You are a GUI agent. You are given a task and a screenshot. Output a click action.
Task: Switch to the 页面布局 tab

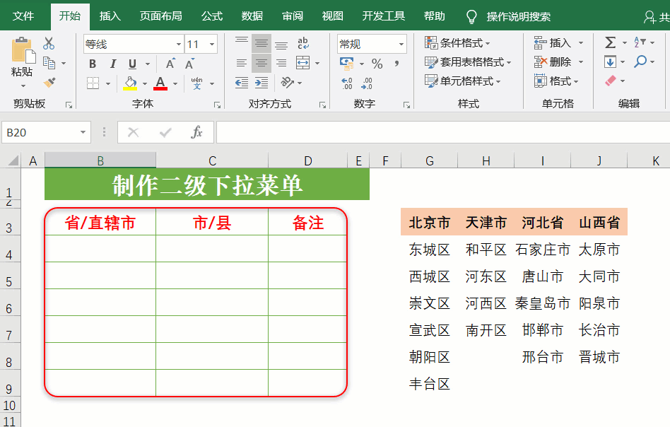pos(161,16)
